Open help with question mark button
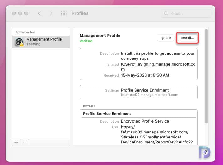 point(206,152)
